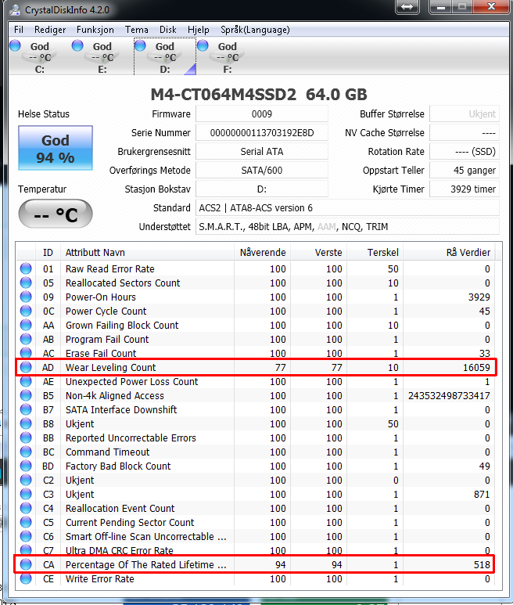
Task: Click the temperature display button
Action: pos(56,214)
